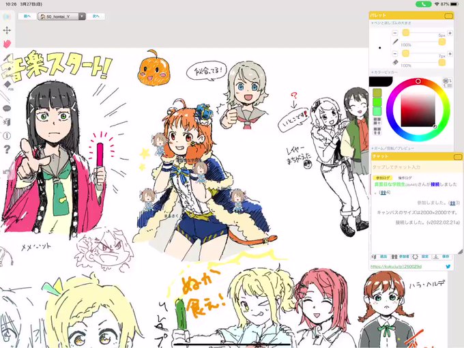The image size is (464, 348).
Task: Click the chat panel resize grip
Action: pyautogui.click(x=460, y=252)
